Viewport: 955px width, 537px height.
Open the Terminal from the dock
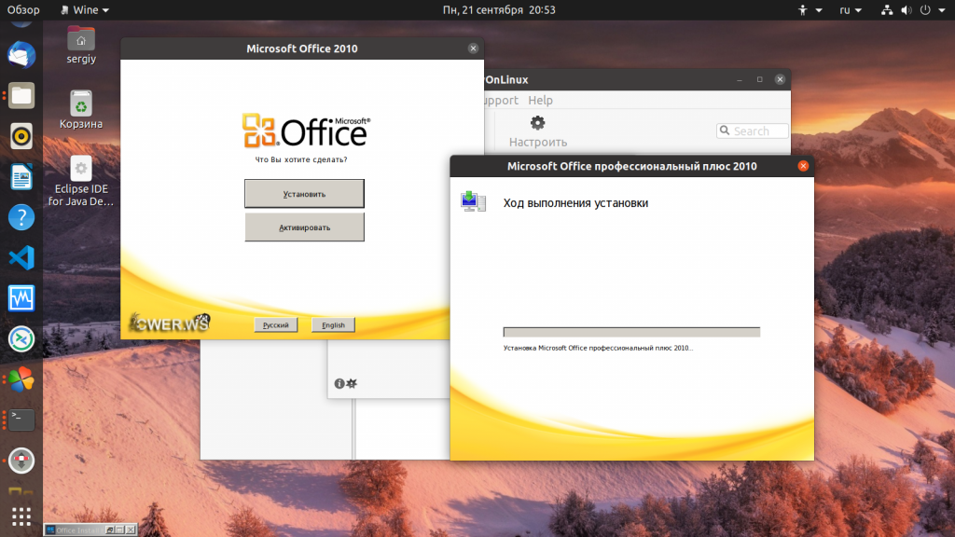(x=21, y=420)
